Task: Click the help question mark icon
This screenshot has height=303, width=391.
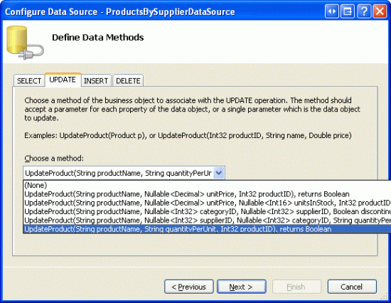Action: tap(364, 11)
